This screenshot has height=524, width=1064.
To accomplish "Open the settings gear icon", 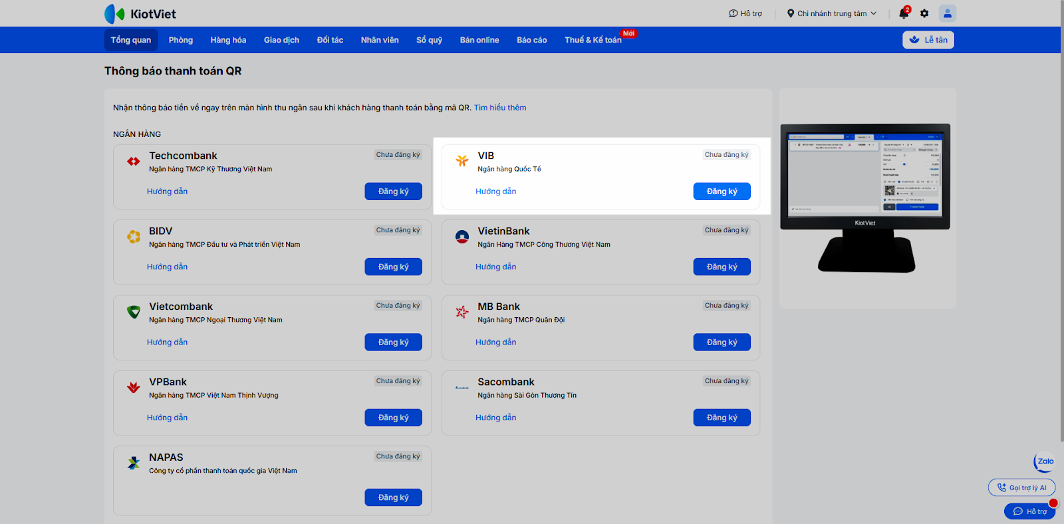I will coord(924,13).
